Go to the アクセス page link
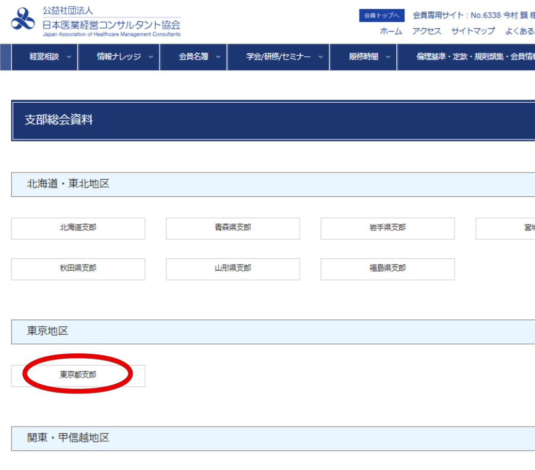This screenshot has height=470, width=535. (x=427, y=32)
